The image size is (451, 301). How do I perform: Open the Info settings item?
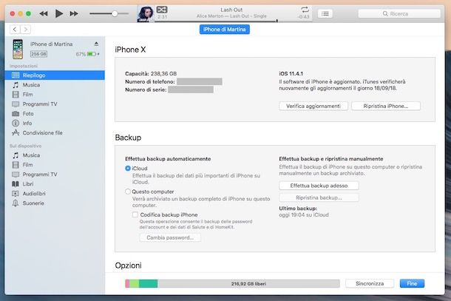(x=55, y=124)
